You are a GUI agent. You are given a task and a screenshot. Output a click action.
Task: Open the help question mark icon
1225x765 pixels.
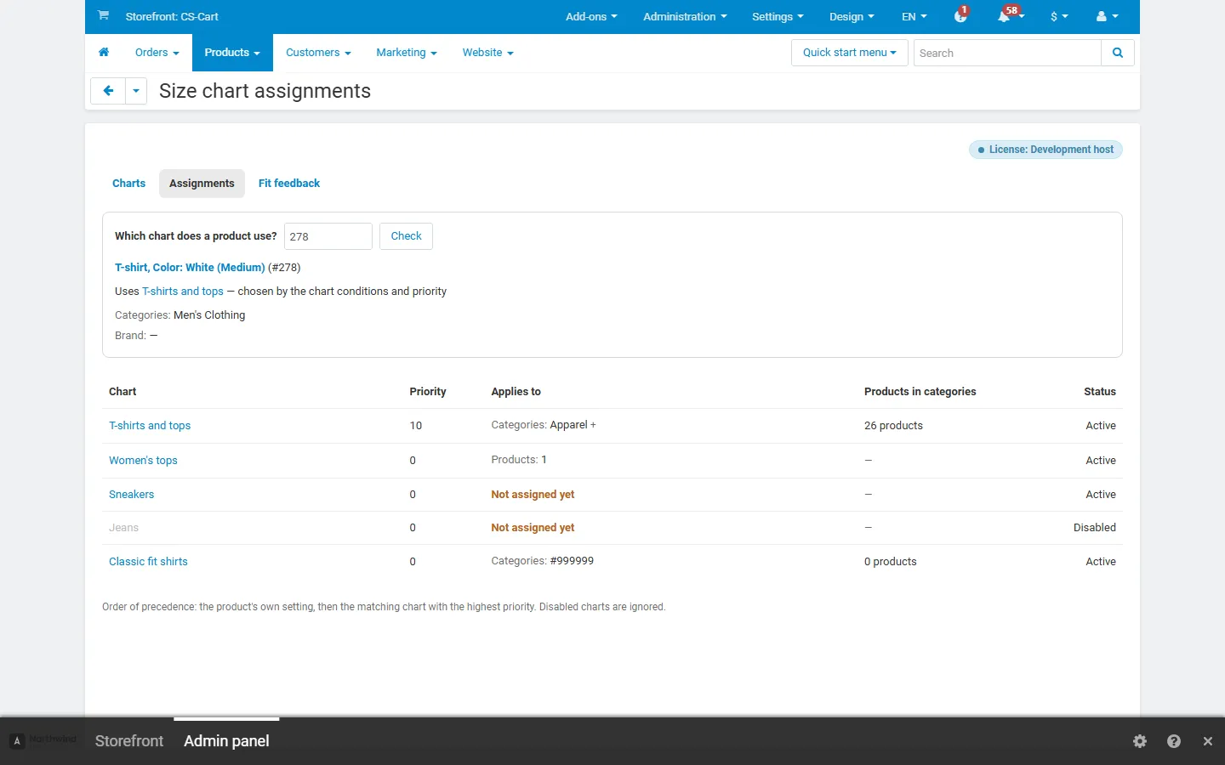tap(1174, 741)
